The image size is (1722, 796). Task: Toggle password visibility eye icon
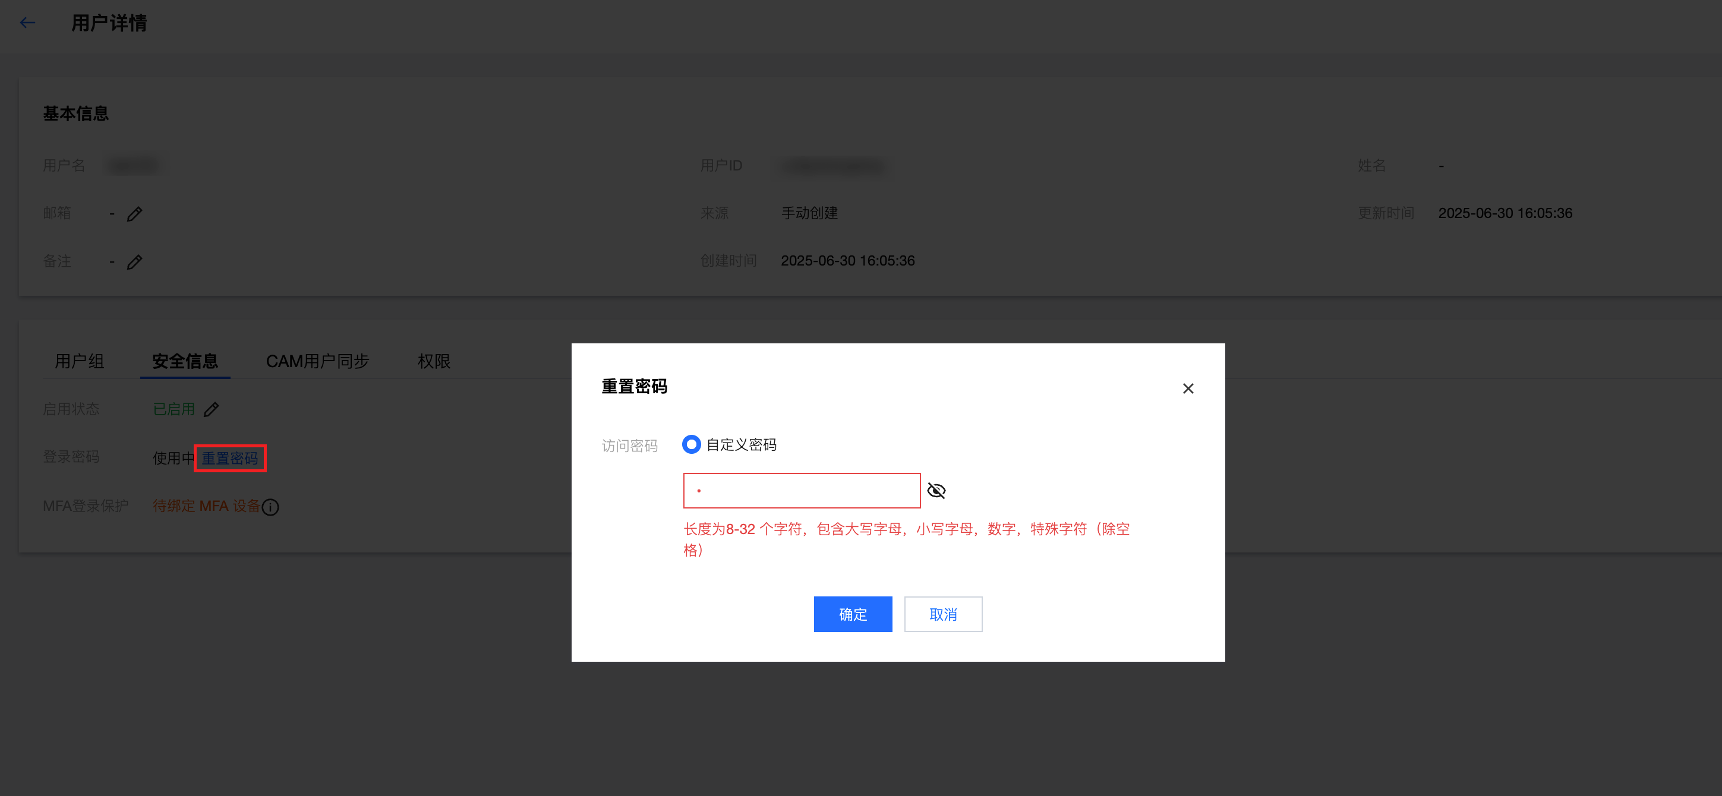click(x=936, y=491)
